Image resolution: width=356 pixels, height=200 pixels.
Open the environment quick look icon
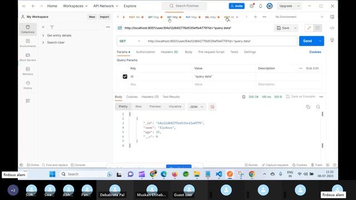[332, 17]
